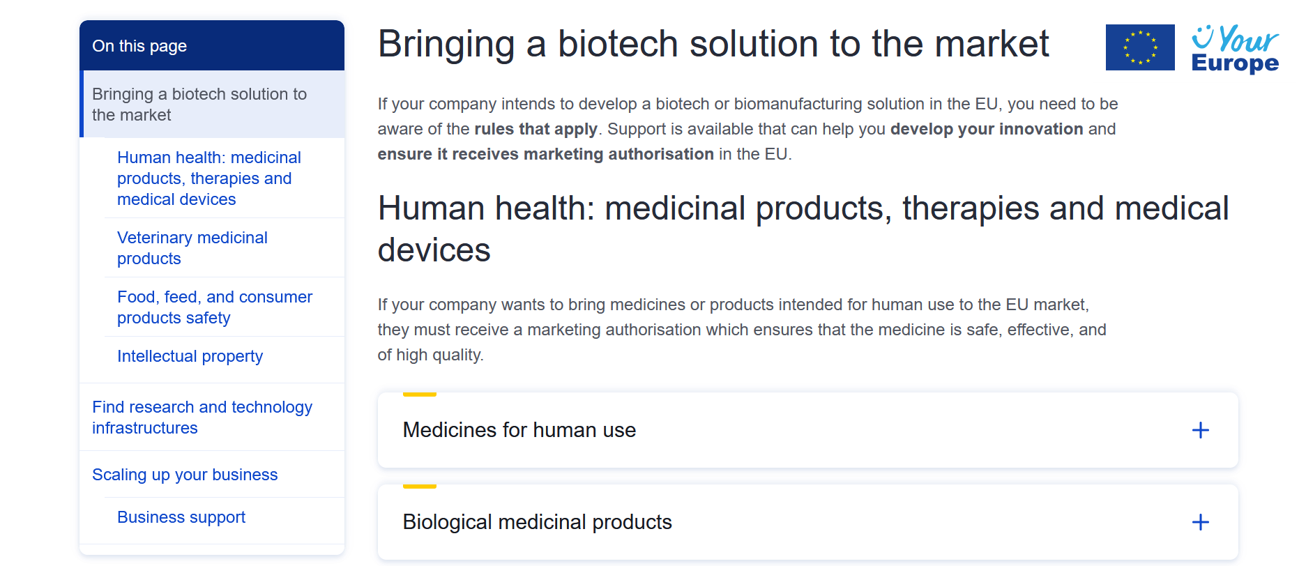Click the 'rules that apply' bold text
The width and height of the screenshot is (1306, 566).
536,129
